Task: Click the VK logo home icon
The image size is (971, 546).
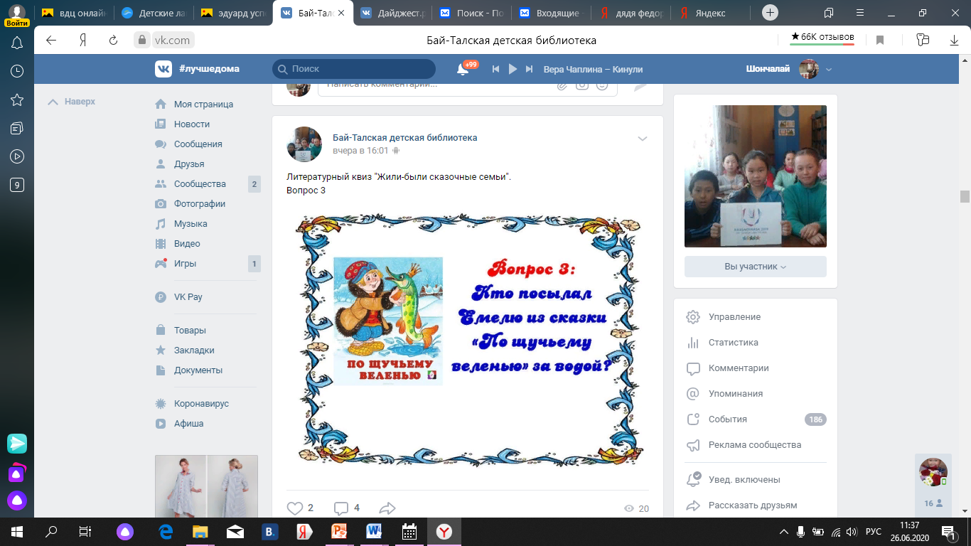Action: pos(163,69)
